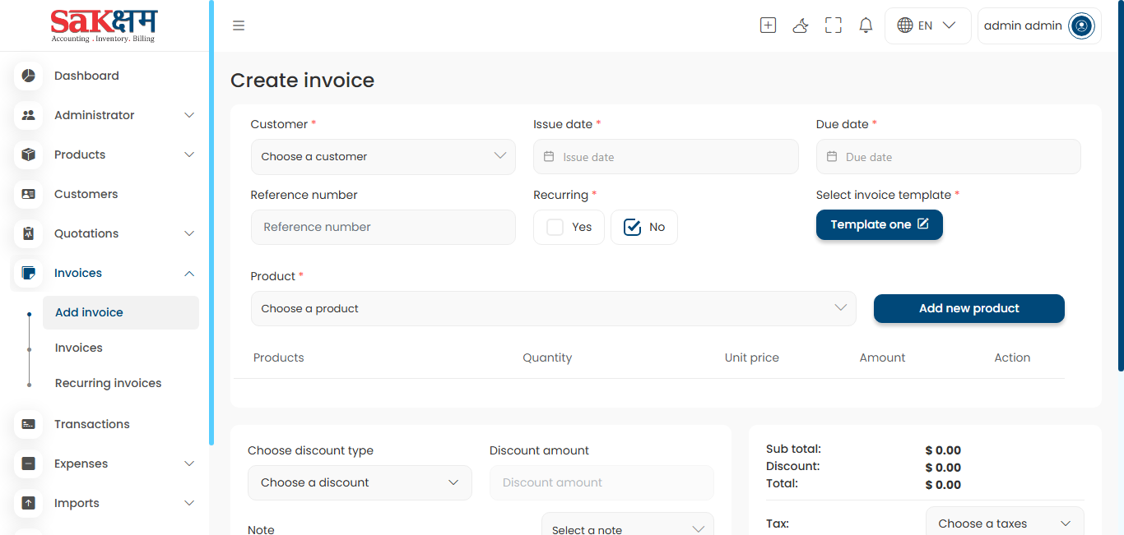
Task: Click the Reference number input field
Action: 383,227
